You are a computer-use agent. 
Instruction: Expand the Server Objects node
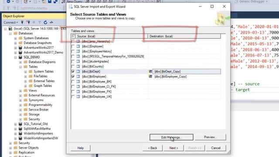point(10,148)
